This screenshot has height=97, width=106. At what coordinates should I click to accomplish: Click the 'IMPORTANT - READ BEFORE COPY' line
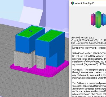[89, 53]
